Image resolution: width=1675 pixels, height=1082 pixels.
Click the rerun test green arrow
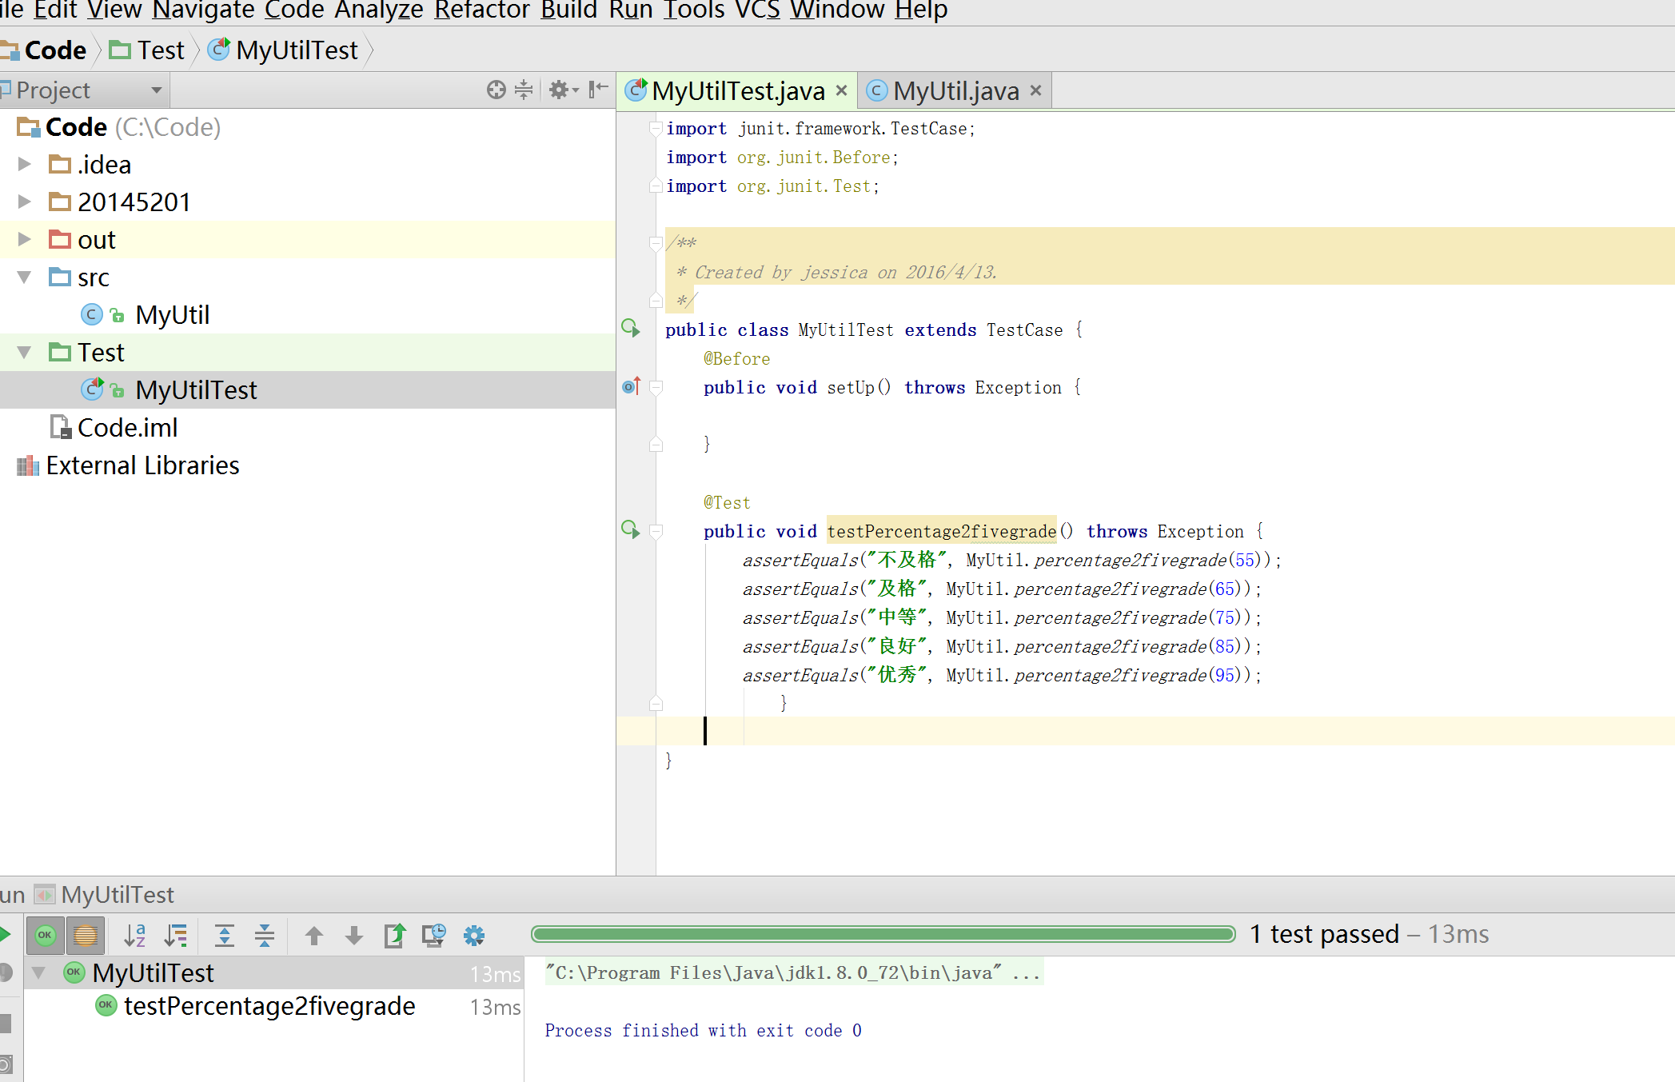coord(5,934)
